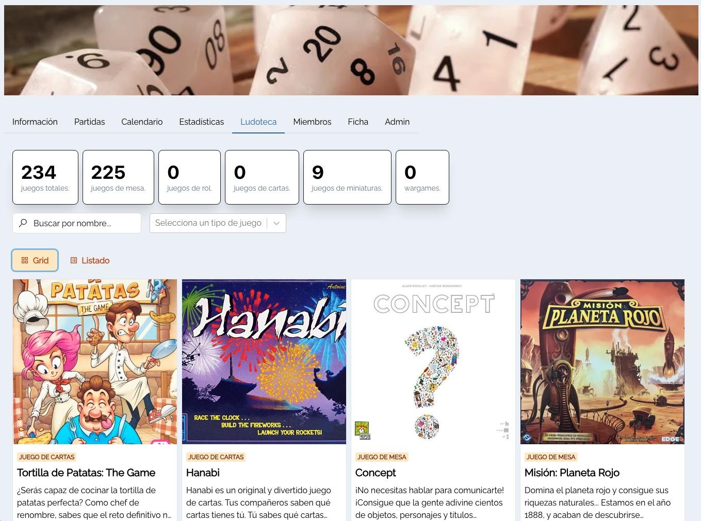Image resolution: width=701 pixels, height=521 pixels.
Task: Open the Hanabi game title link
Action: coord(203,473)
